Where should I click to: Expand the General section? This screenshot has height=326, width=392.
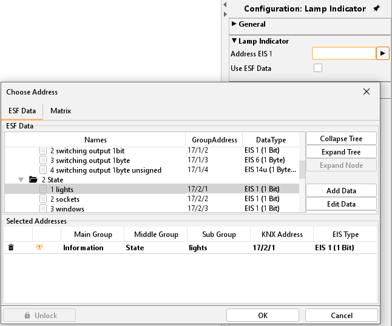pos(234,24)
